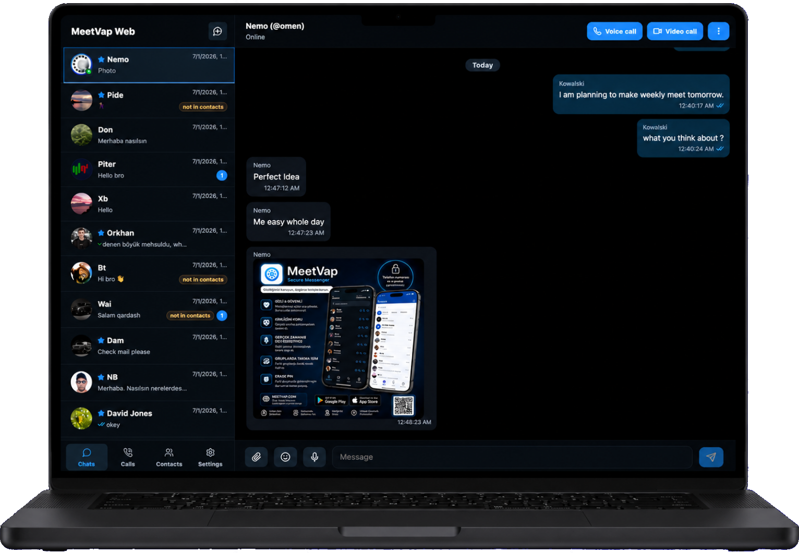
Task: Click the unread badge on Piter chat
Action: 222,176
